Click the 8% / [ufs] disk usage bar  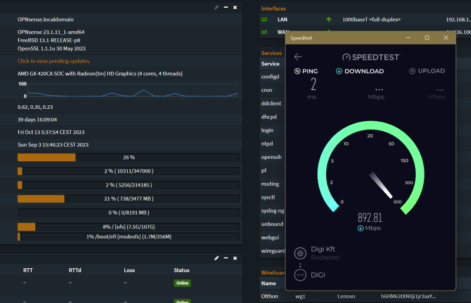coord(128,227)
